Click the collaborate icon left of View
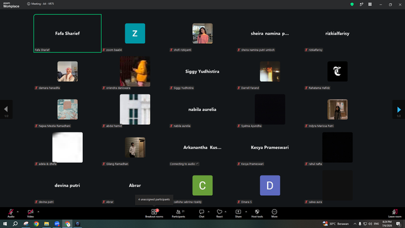The image size is (405, 228). 361,4
